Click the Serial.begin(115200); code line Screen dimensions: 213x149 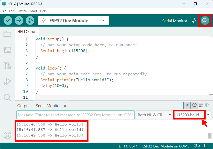pyautogui.click(x=65, y=51)
